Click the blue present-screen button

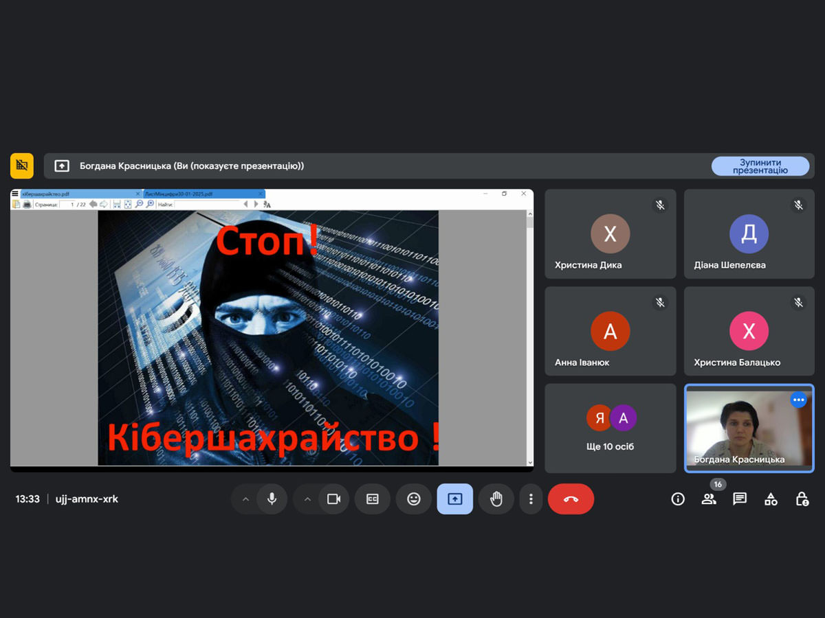455,499
